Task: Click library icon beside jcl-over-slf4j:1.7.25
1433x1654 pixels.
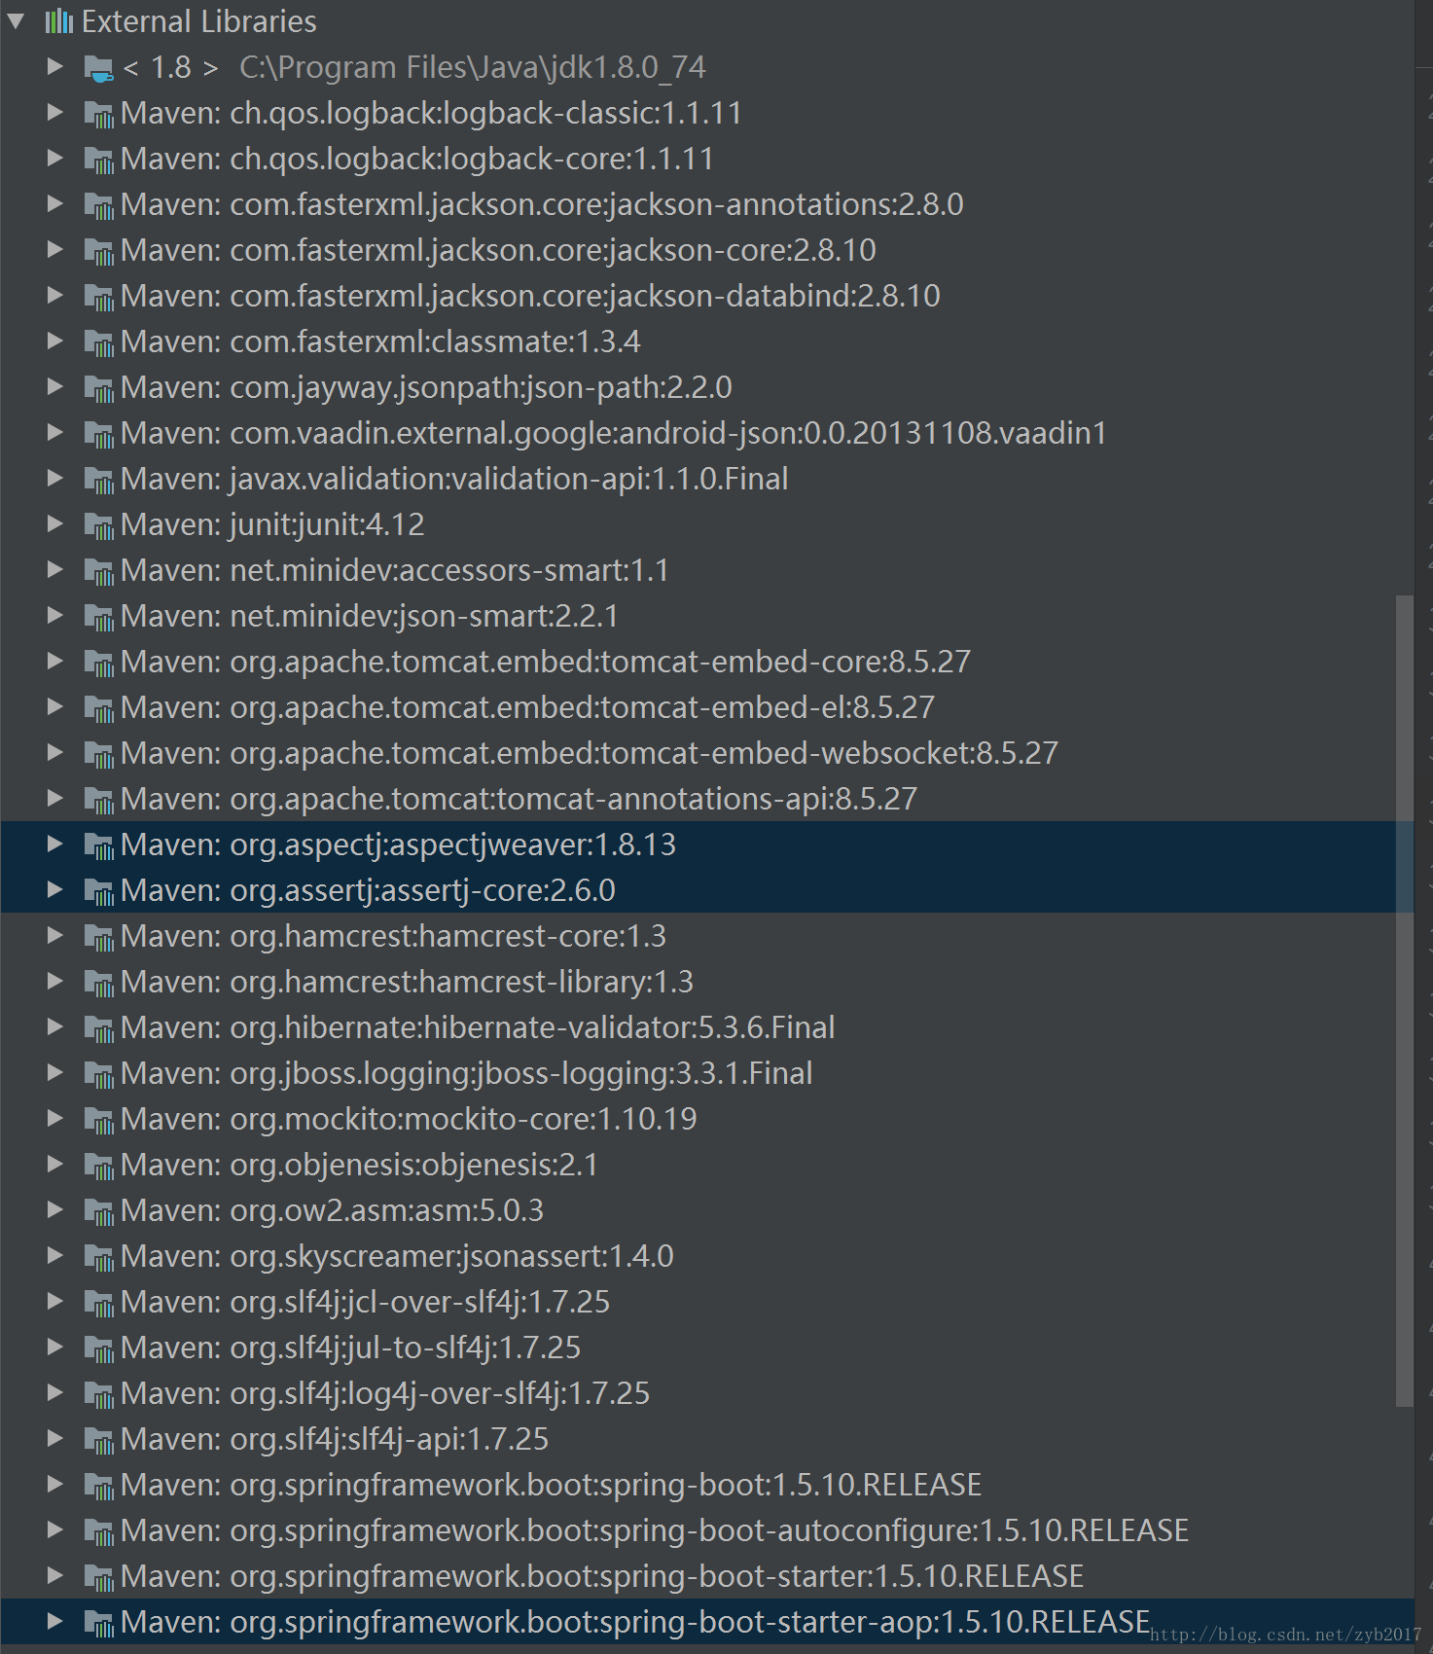Action: tap(99, 1303)
